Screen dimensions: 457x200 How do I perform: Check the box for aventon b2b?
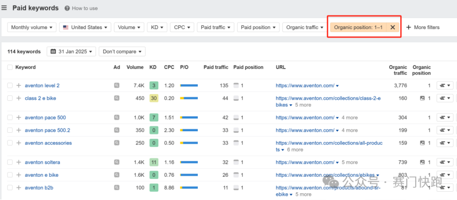pos(10,188)
